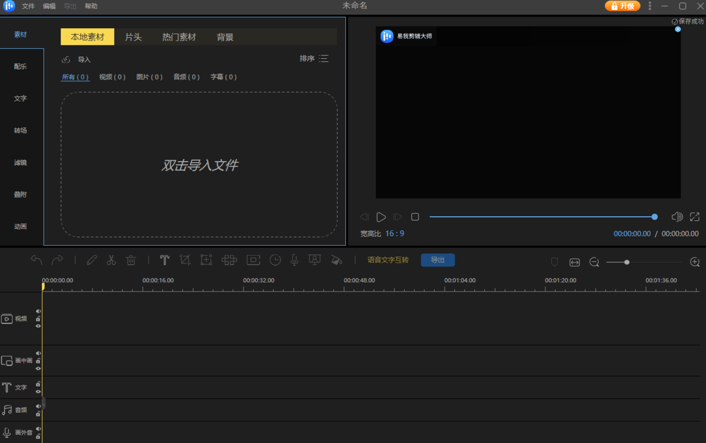This screenshot has height=443, width=706.
Task: Click the blue 导出 button
Action: coord(437,260)
